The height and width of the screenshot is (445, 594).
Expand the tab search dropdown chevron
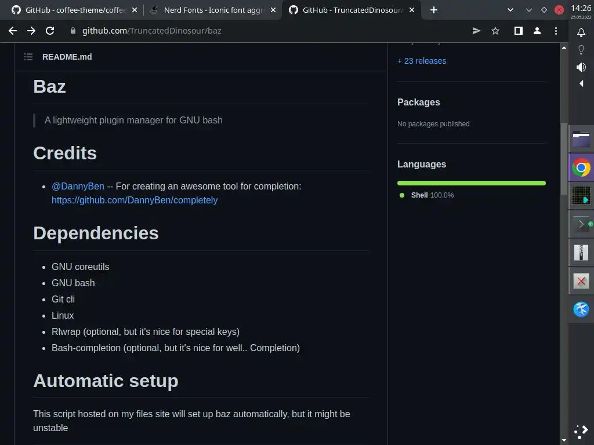[x=510, y=10]
